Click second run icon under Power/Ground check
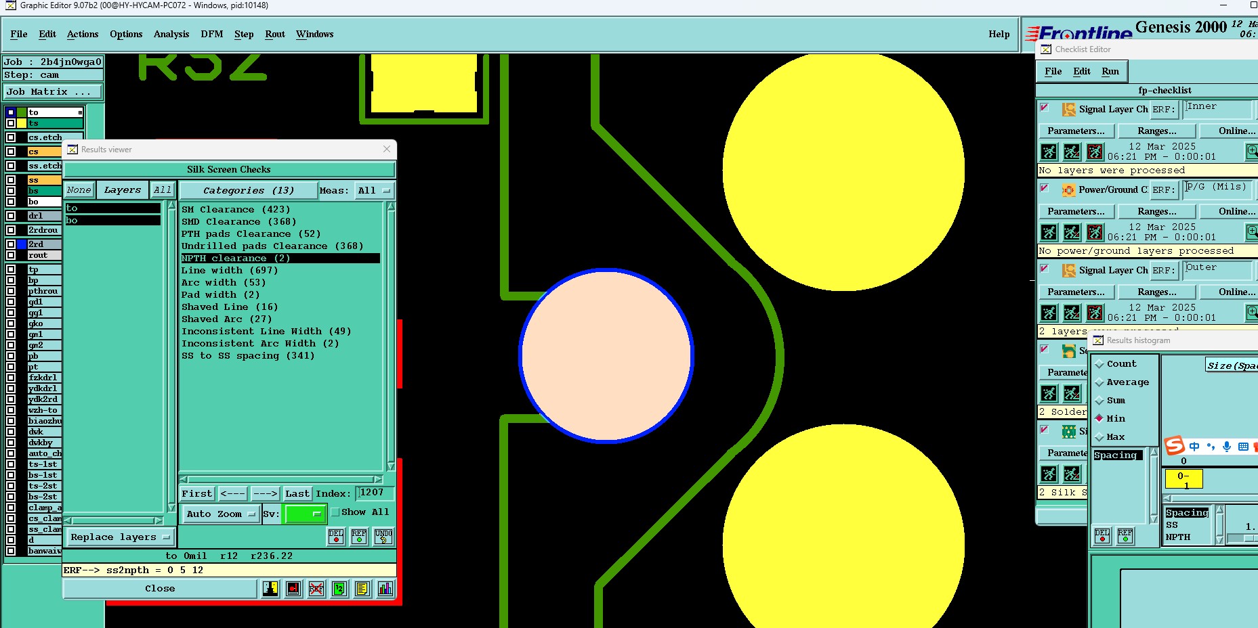1258x628 pixels. pos(1072,232)
